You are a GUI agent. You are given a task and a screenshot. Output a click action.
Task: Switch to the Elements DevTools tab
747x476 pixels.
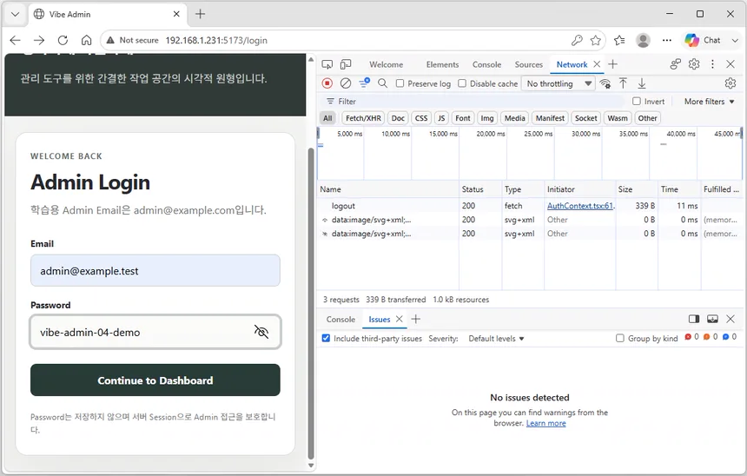point(442,65)
